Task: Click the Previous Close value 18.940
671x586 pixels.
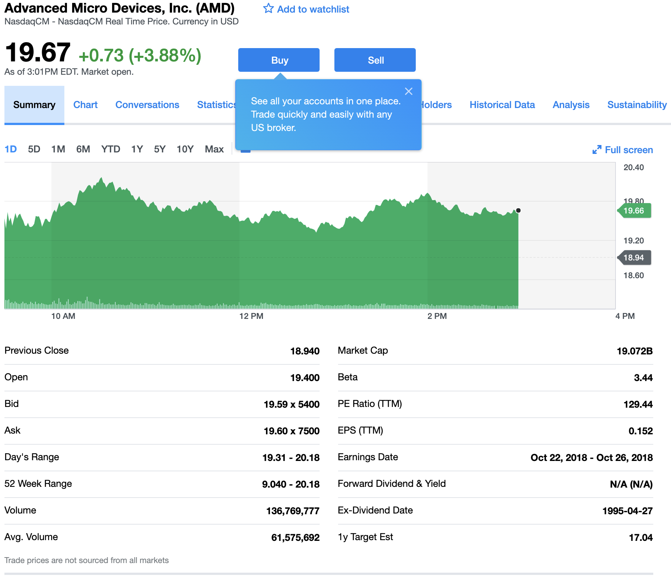Action: (305, 351)
